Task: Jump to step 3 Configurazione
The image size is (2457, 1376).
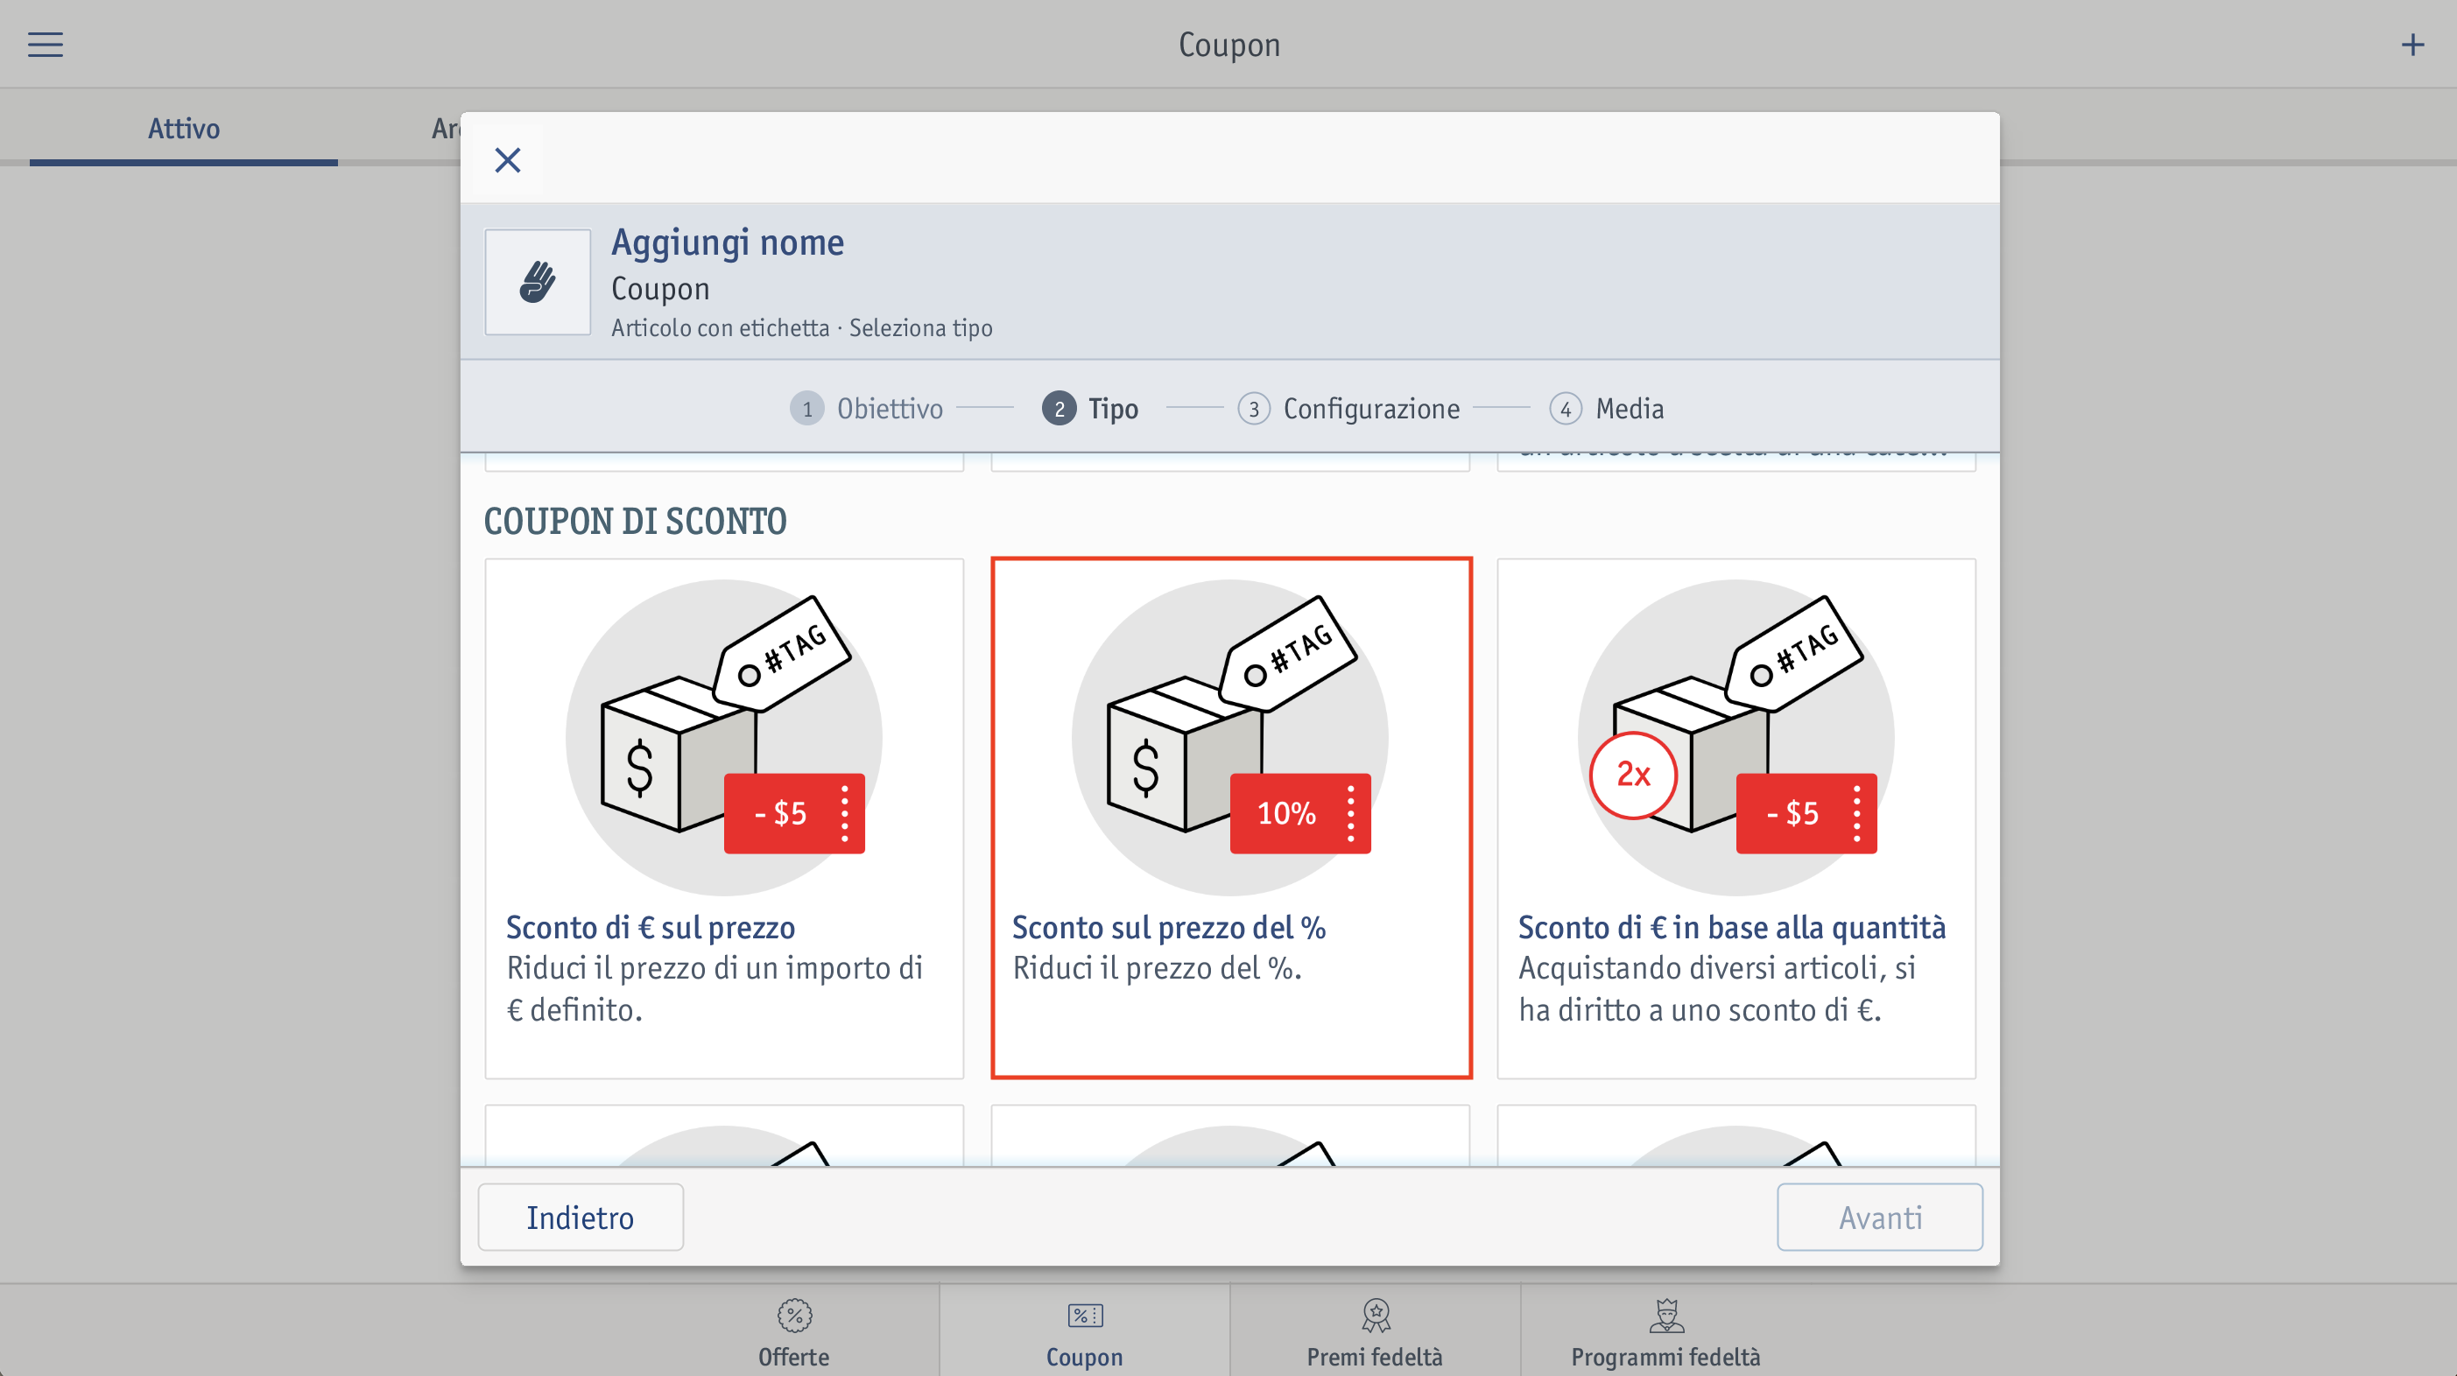Action: pyautogui.click(x=1348, y=408)
